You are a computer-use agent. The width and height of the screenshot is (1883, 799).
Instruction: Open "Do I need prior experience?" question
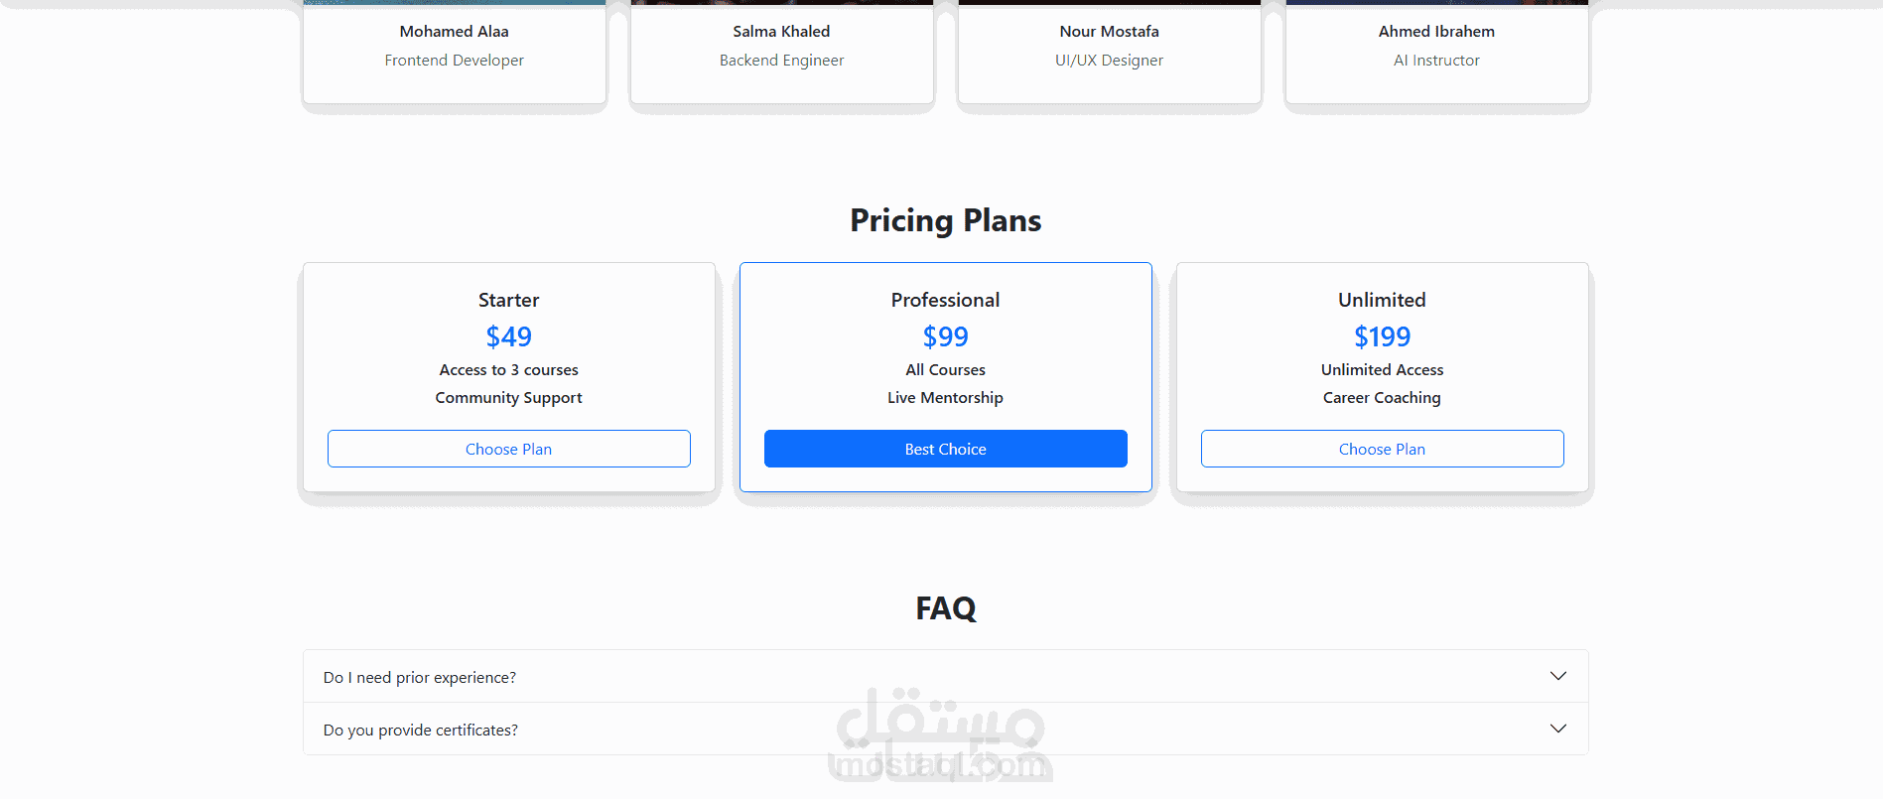point(945,677)
